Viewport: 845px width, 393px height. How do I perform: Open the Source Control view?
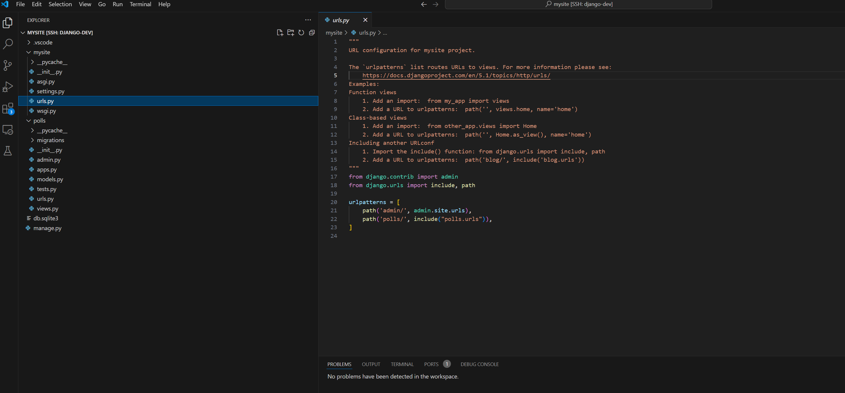point(7,65)
